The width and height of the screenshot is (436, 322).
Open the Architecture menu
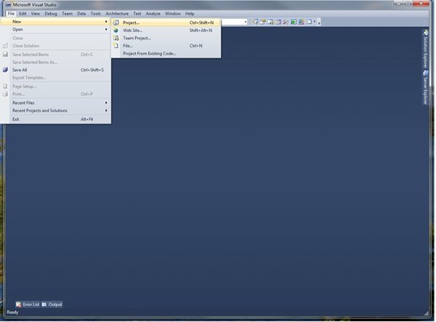pyautogui.click(x=117, y=14)
